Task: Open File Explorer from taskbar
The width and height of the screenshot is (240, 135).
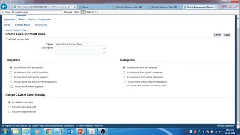Action: pyautogui.click(x=16, y=132)
